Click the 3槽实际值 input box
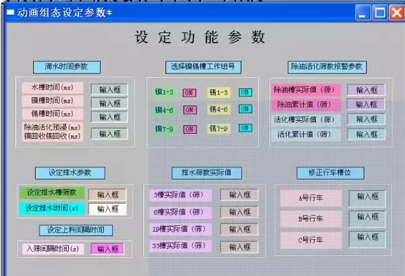Screen dimensions: 405x276 point(239,195)
